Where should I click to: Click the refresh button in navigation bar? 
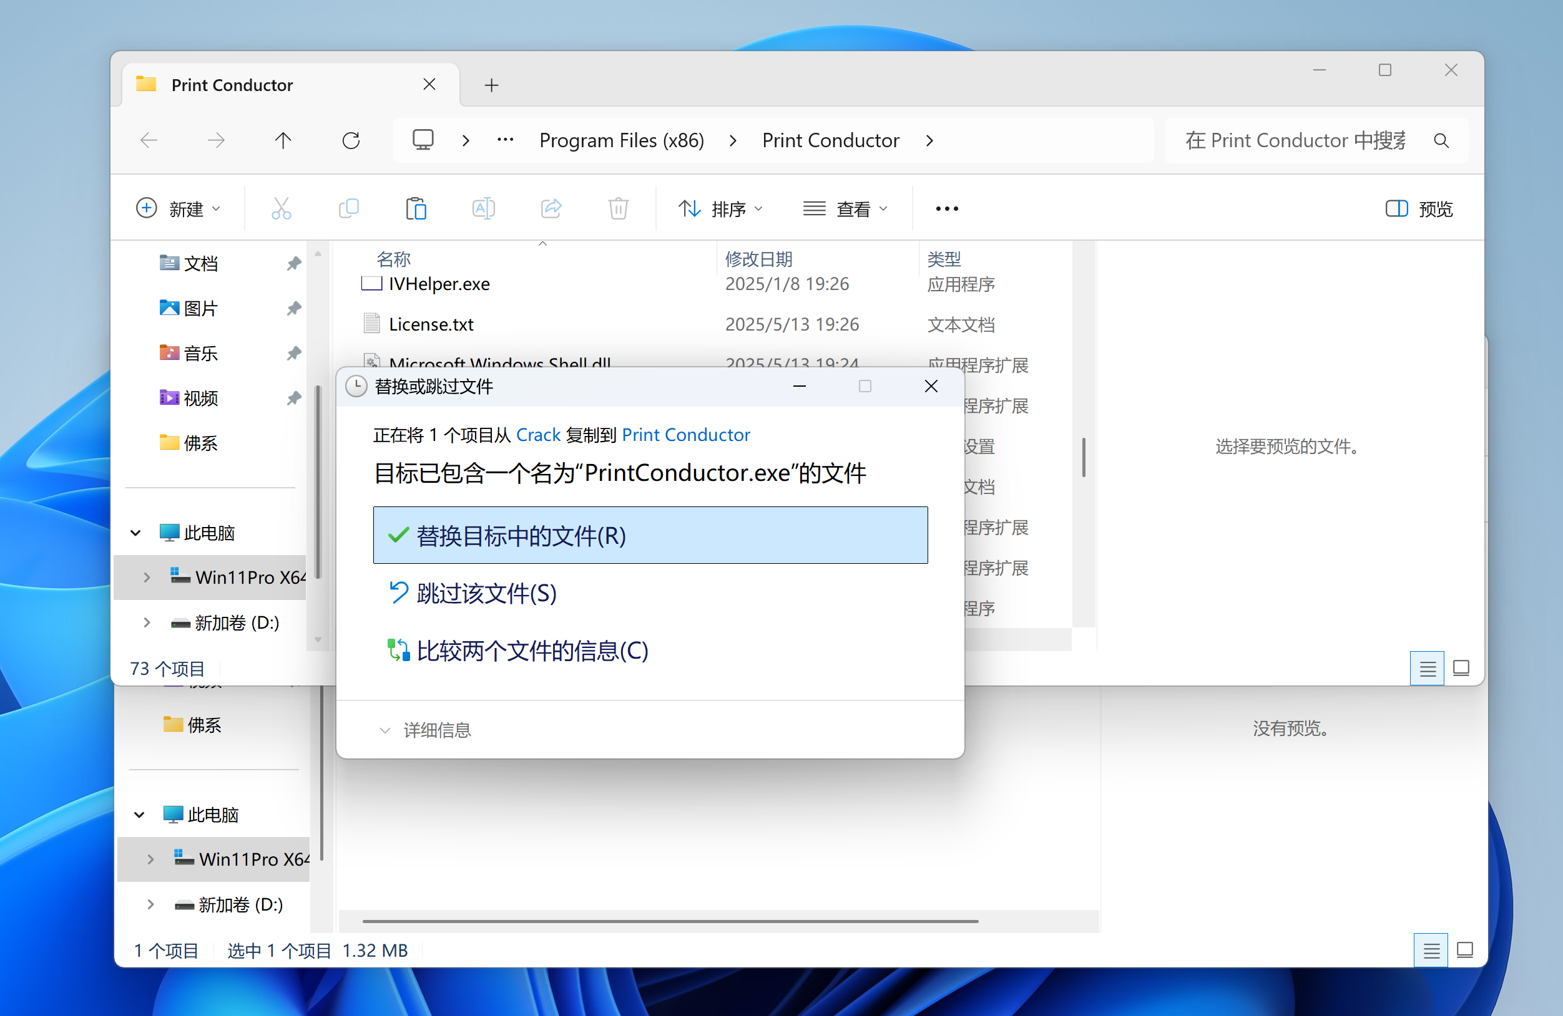[x=351, y=140]
